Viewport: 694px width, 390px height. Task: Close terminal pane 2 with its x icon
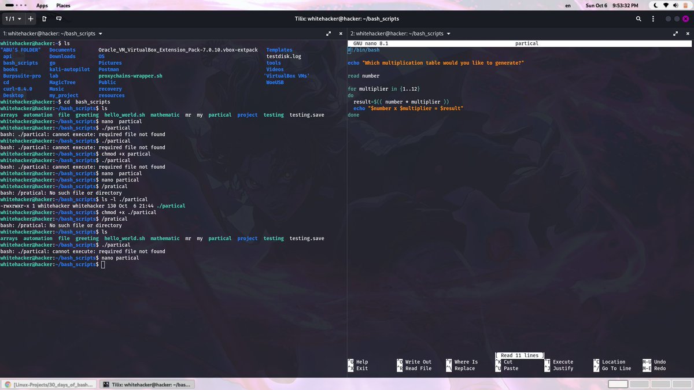[x=686, y=34]
